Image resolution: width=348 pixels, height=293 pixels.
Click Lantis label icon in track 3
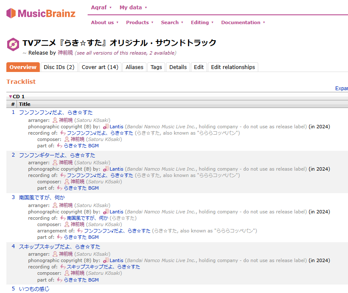[106, 212]
